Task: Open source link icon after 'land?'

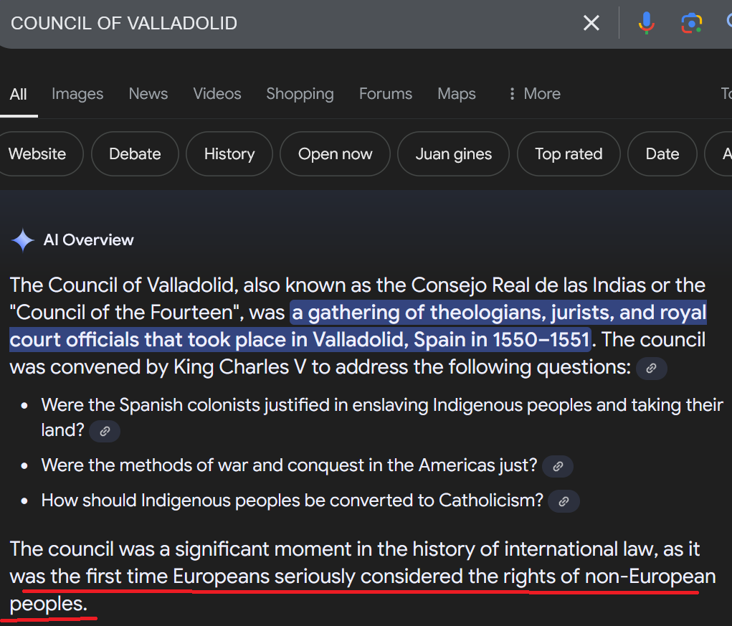Action: coord(105,431)
